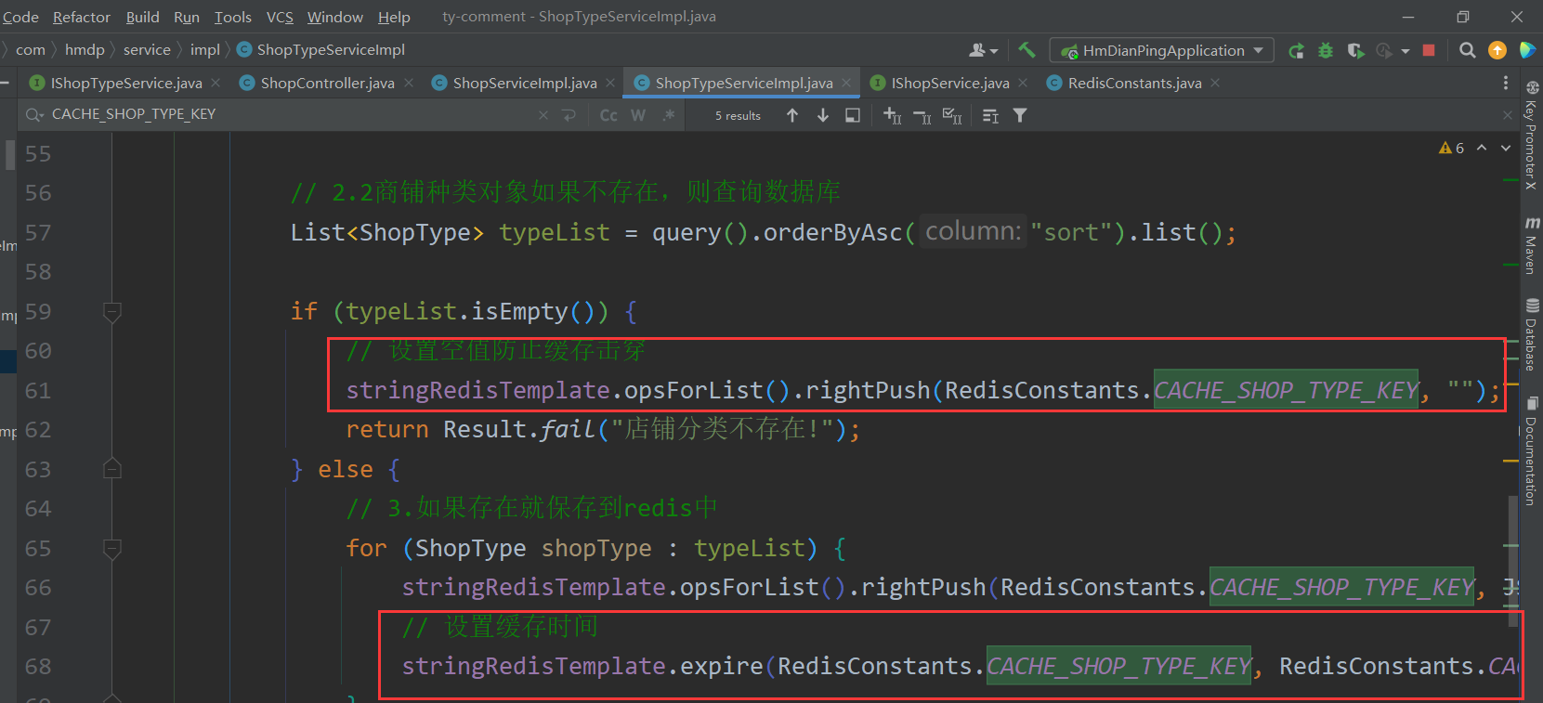The width and height of the screenshot is (1543, 703).
Task: Open the search filter funnel icon
Action: (1020, 115)
